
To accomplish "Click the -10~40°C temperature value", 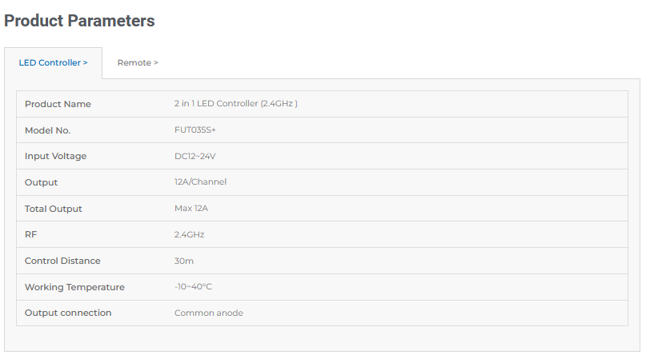I will pos(193,287).
